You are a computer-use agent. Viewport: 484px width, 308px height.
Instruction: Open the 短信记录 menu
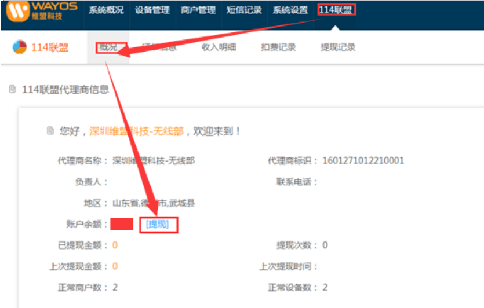(244, 10)
